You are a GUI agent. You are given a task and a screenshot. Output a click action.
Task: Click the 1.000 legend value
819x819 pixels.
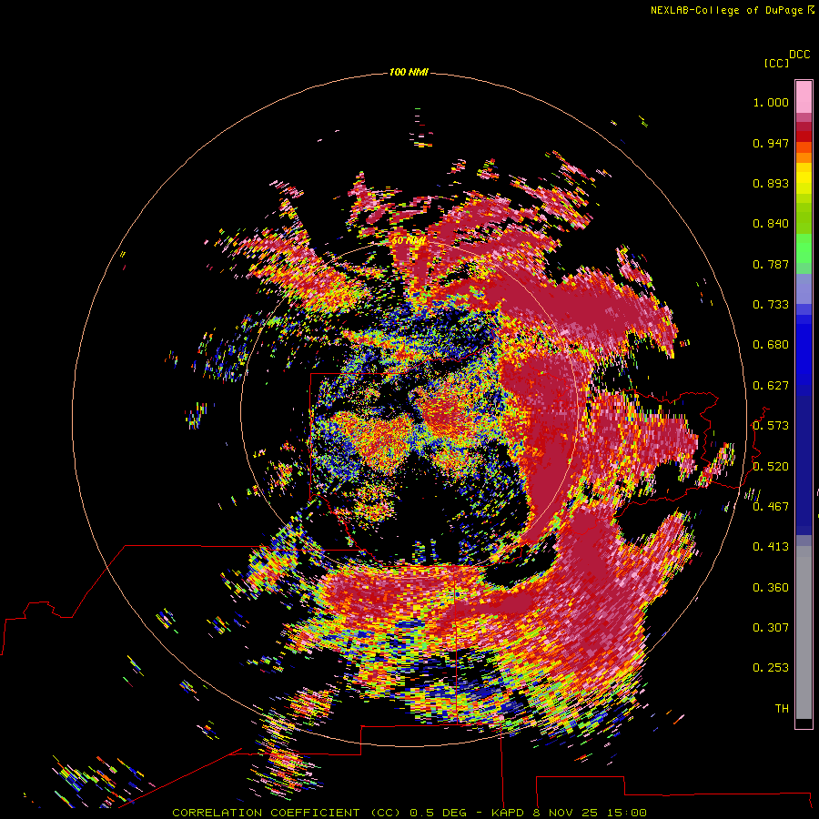pyautogui.click(x=771, y=102)
